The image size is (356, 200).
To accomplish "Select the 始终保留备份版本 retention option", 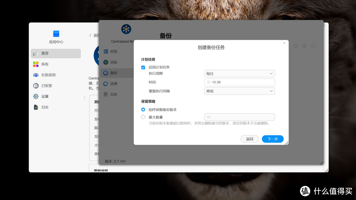I will click(x=143, y=109).
